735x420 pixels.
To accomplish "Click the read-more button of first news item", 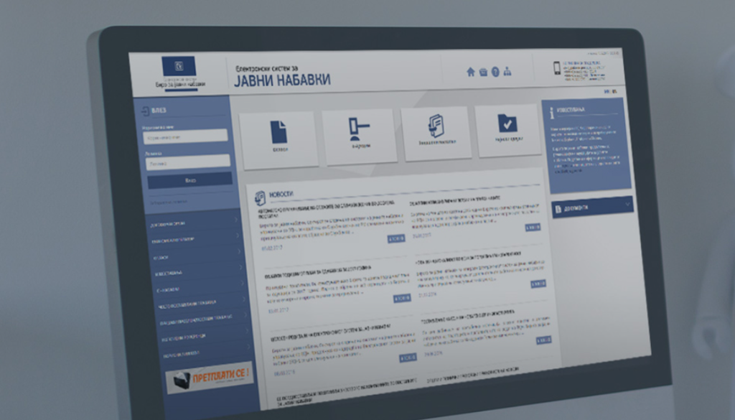I will (396, 238).
